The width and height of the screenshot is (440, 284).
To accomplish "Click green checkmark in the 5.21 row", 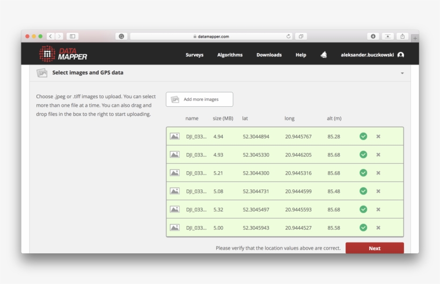I will tap(363, 173).
